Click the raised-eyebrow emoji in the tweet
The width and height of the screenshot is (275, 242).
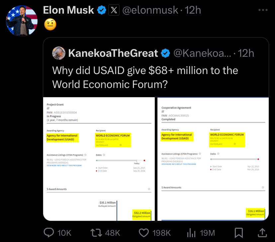pyautogui.click(x=50, y=24)
